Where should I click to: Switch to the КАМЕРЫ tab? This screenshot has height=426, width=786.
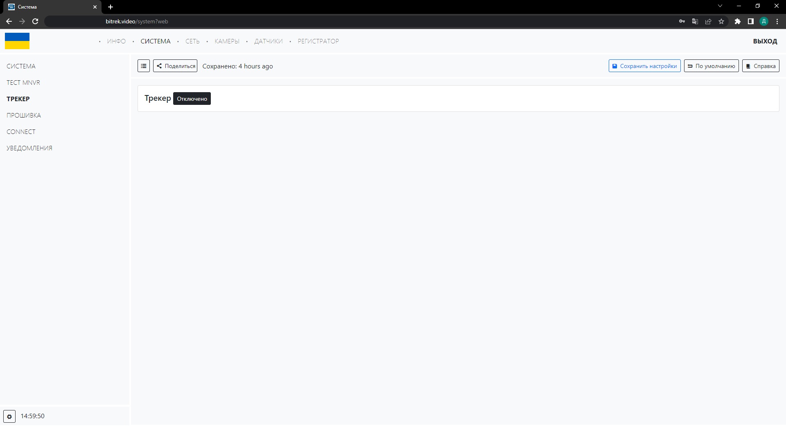tap(227, 41)
